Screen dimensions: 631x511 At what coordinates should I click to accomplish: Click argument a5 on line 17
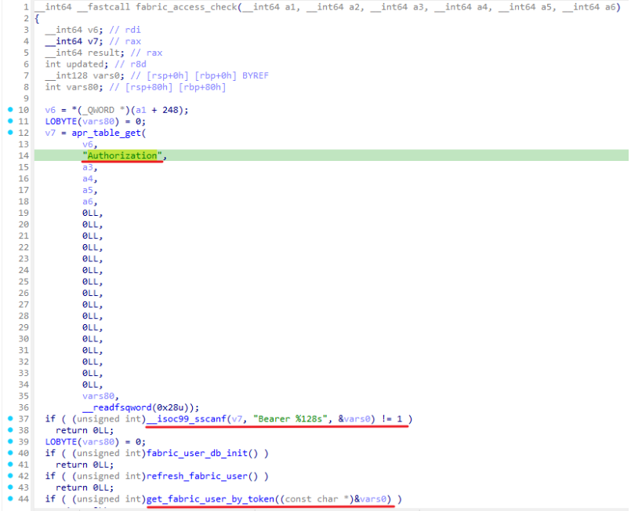[88, 190]
